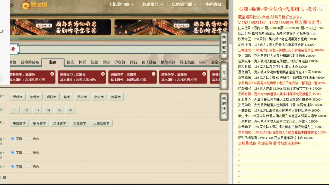
Task: Open the 护身符 tab
Action: pos(120,62)
